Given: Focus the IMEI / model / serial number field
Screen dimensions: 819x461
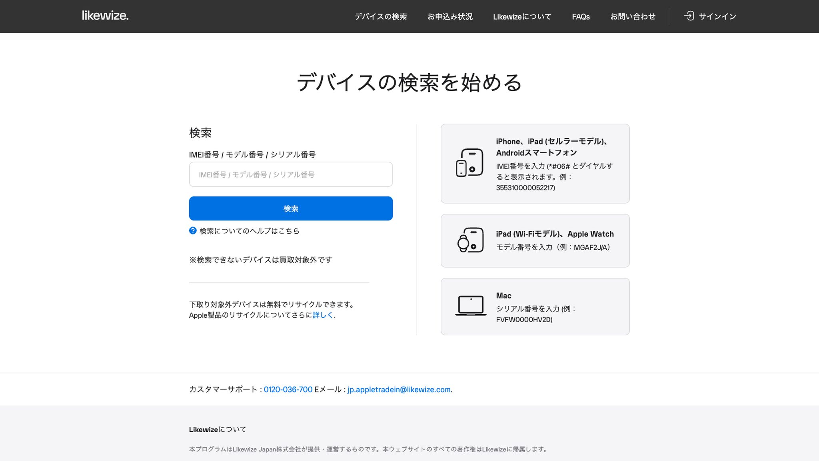Looking at the screenshot, I should pyautogui.click(x=291, y=174).
